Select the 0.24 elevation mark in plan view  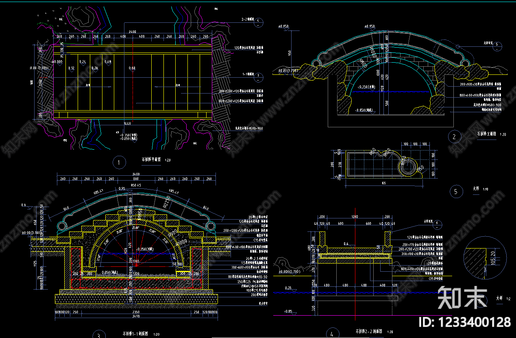click(x=83, y=62)
